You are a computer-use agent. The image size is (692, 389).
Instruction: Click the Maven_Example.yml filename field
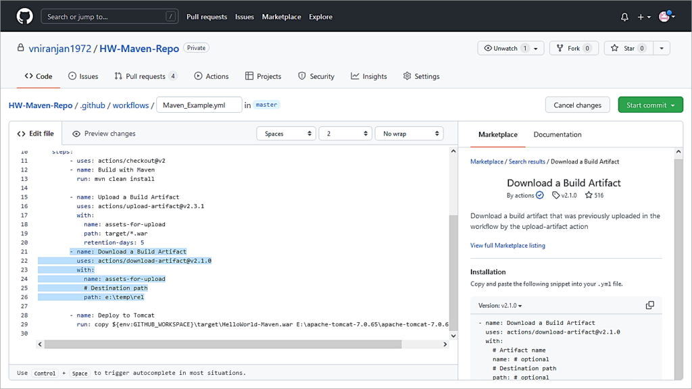click(x=199, y=105)
